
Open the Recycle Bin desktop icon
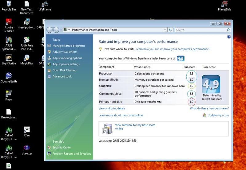(x=9, y=6)
